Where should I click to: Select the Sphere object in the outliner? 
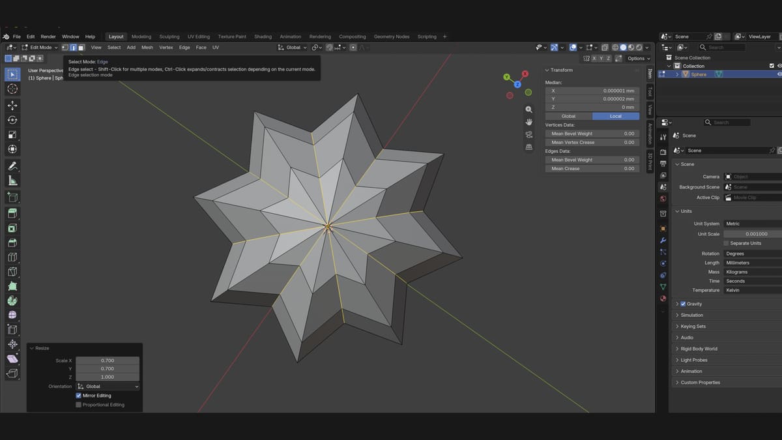click(x=699, y=74)
